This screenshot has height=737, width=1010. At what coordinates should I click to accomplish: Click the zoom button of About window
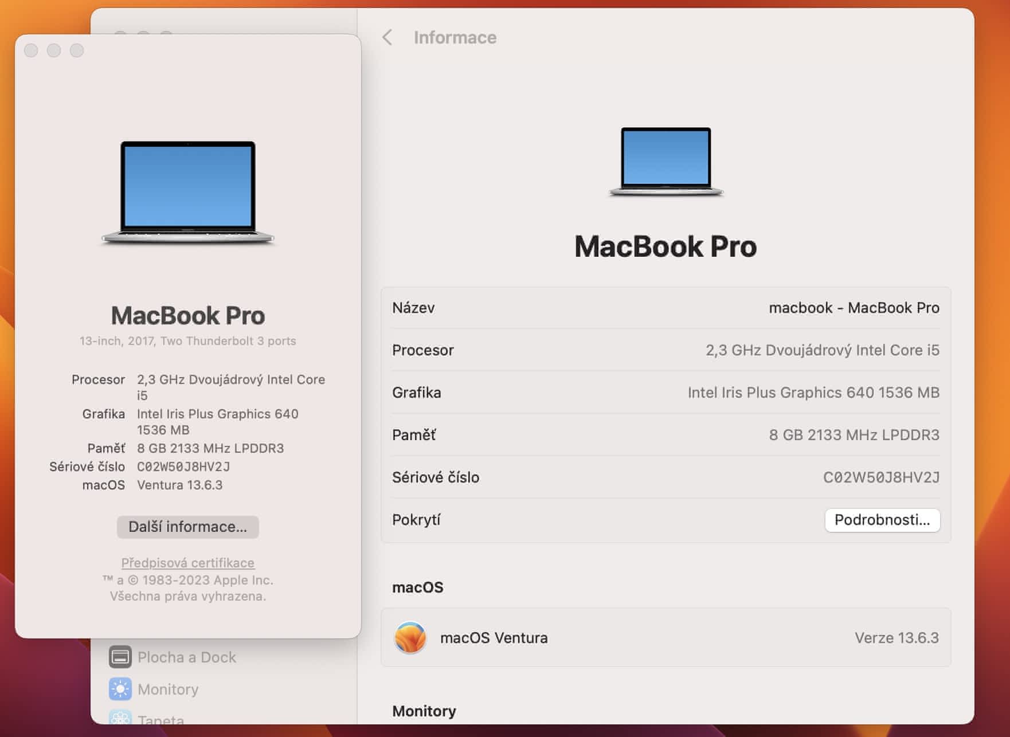point(77,50)
